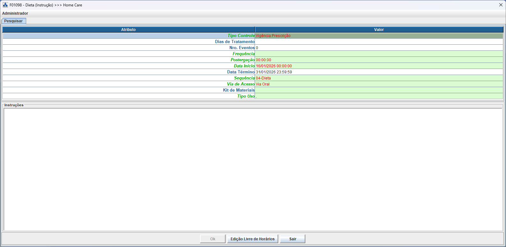Switch to the Pesquisar tab

pyautogui.click(x=13, y=21)
